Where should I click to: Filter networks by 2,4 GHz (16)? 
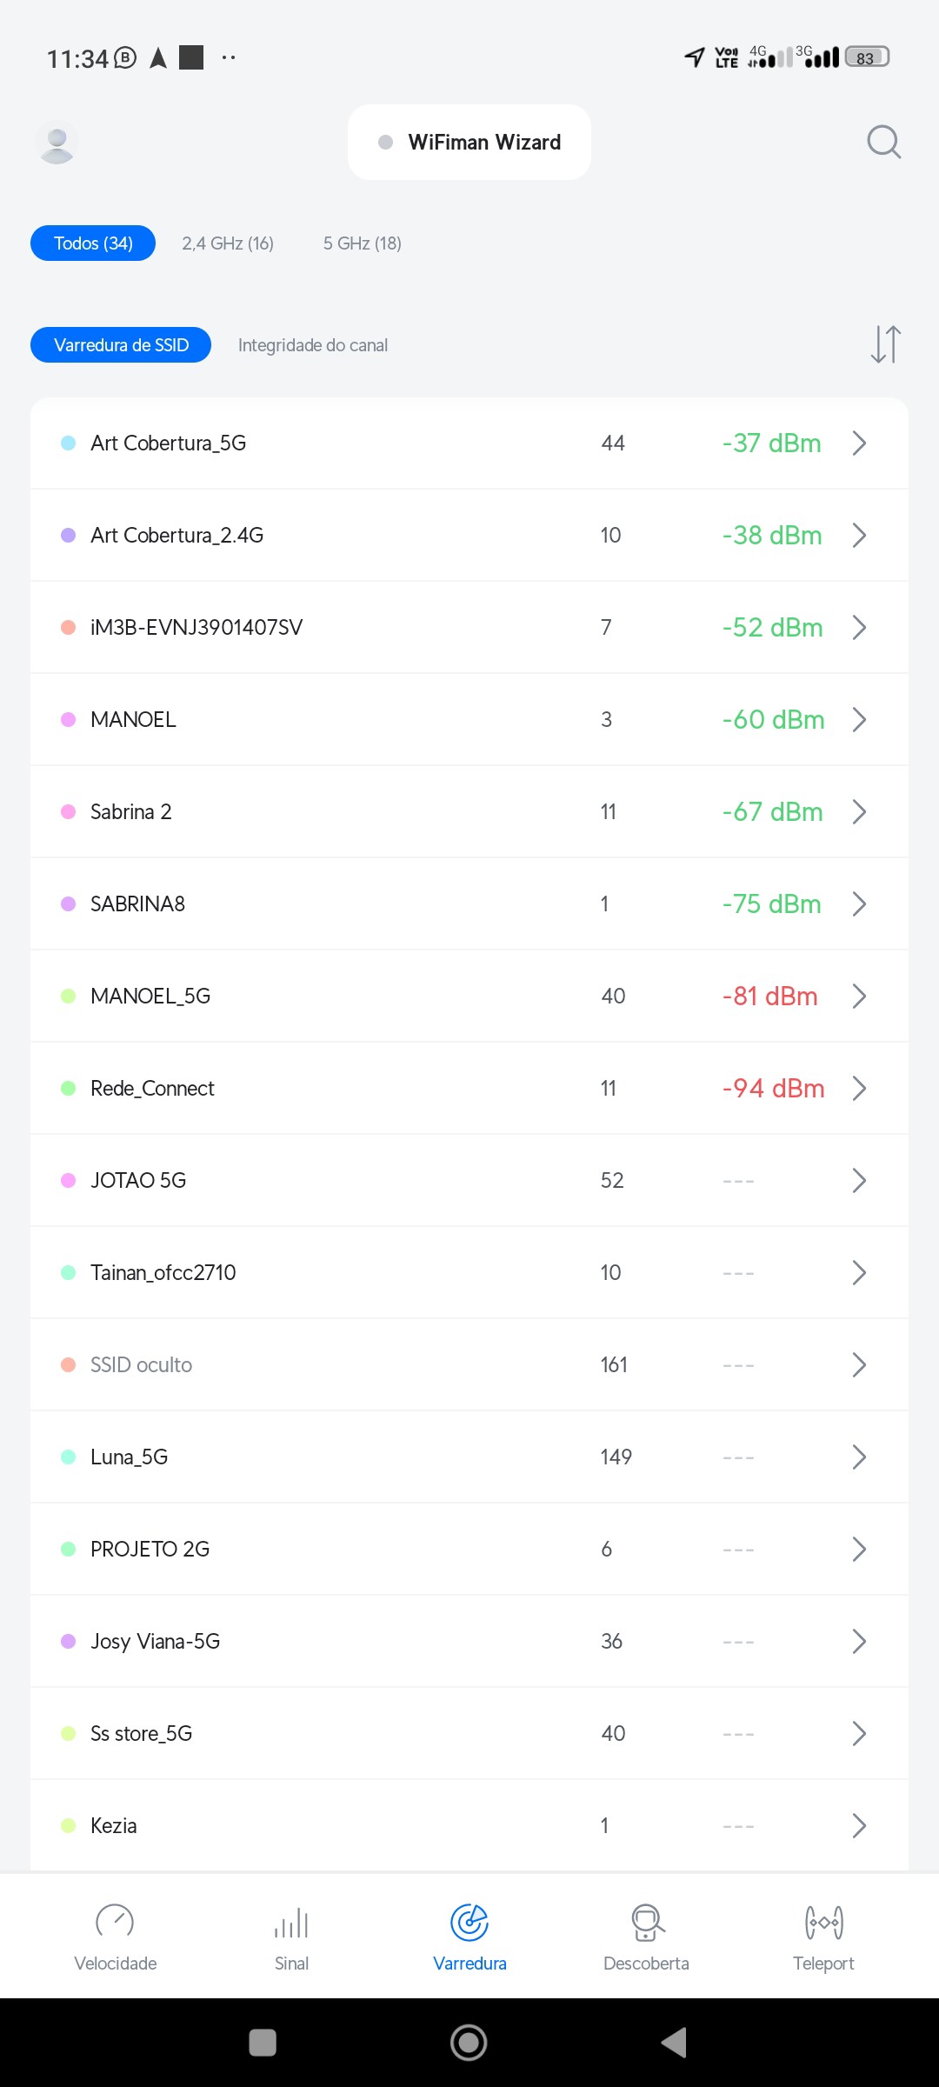point(228,243)
